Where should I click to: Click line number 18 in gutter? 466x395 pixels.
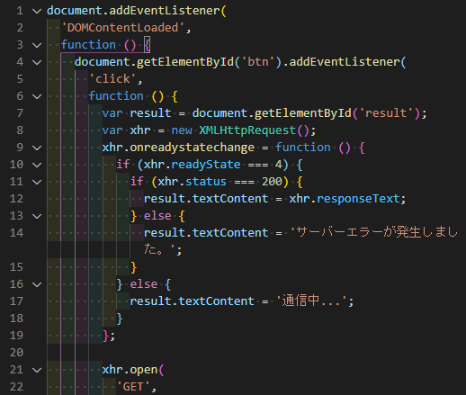click(16, 319)
